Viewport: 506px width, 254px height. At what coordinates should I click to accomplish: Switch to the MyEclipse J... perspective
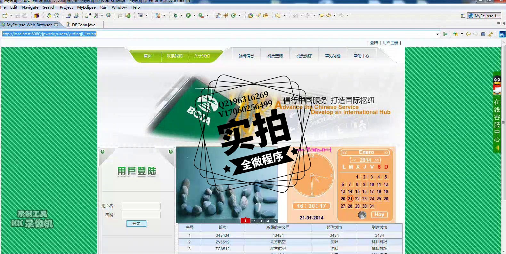point(484,16)
